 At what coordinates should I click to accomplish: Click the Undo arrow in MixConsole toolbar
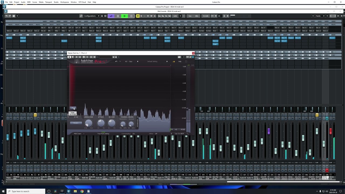tap(6, 16)
